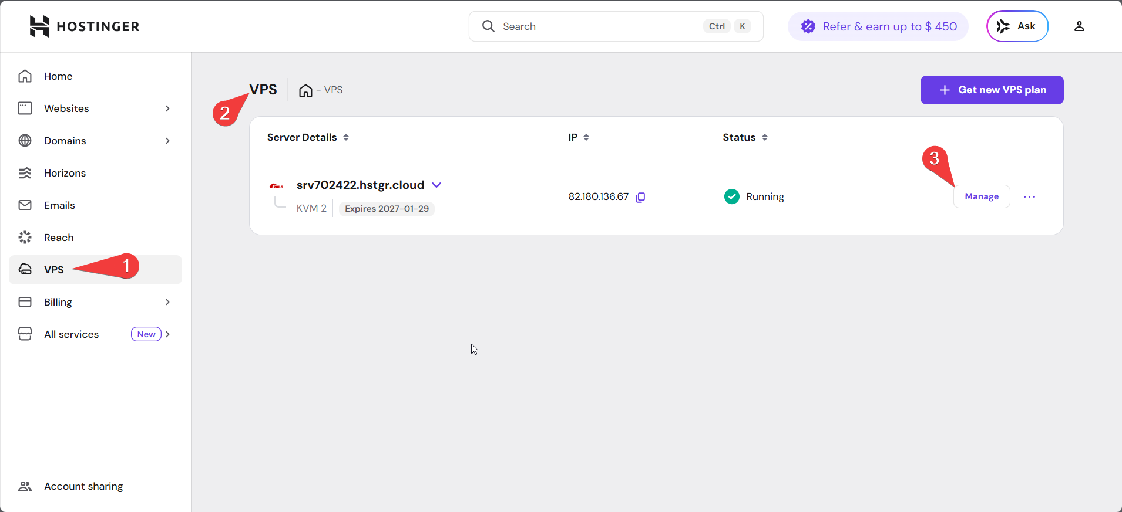Click the Reach sidebar icon
The image size is (1122, 512).
25,238
